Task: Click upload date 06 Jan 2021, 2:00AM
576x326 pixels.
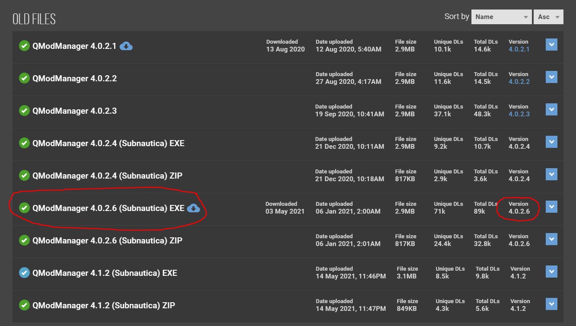Action: (348, 211)
